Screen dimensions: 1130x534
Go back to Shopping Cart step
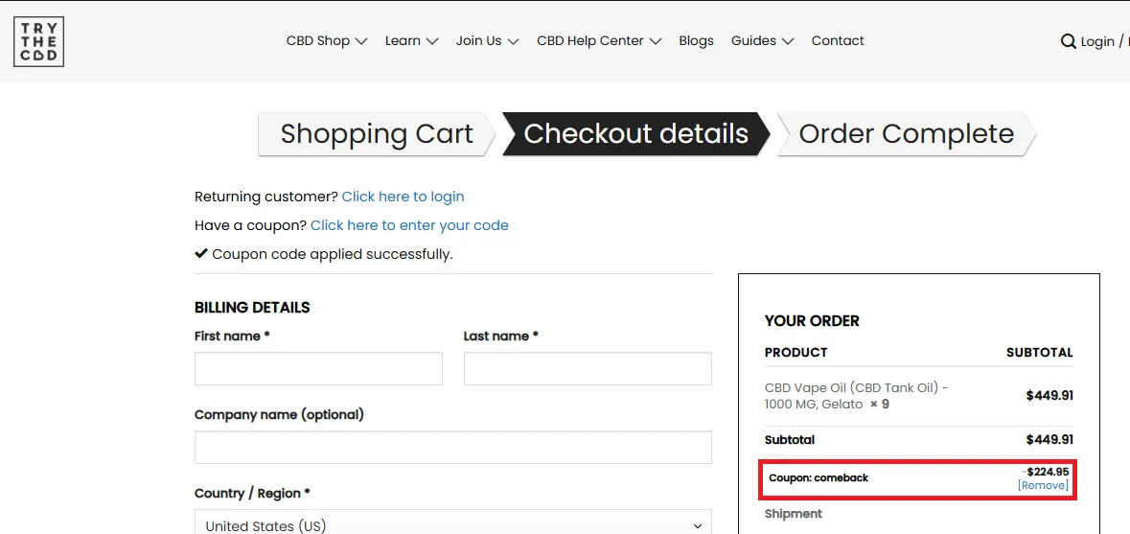[x=377, y=134]
